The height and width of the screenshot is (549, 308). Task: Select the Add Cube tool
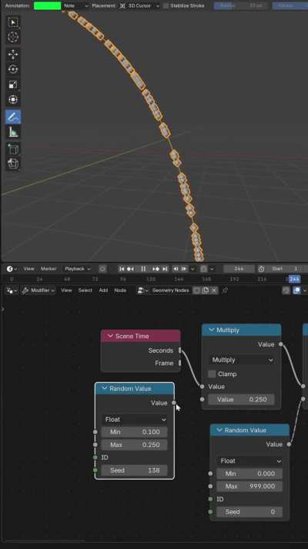pos(13,150)
